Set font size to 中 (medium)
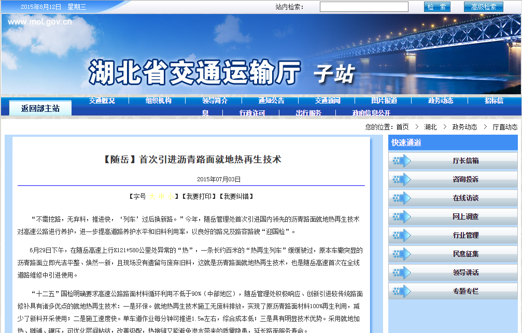The width and height of the screenshot is (522, 333). pyautogui.click(x=161, y=196)
